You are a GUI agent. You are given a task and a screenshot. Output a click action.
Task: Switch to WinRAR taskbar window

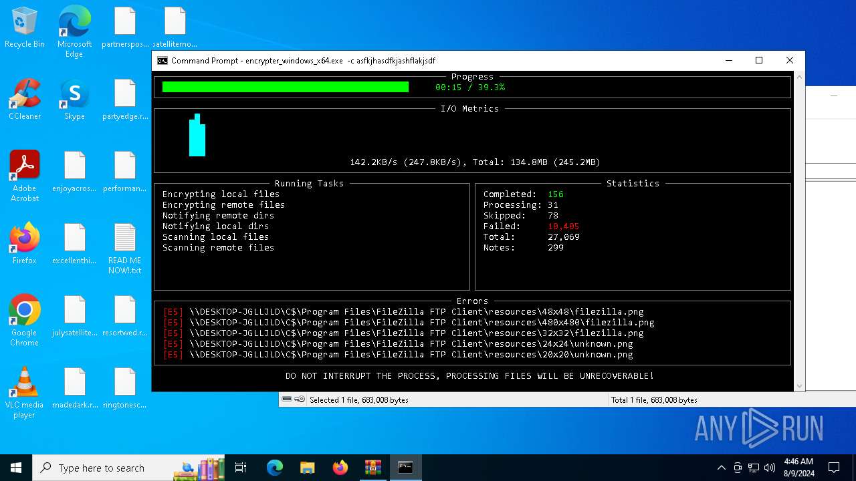click(372, 468)
